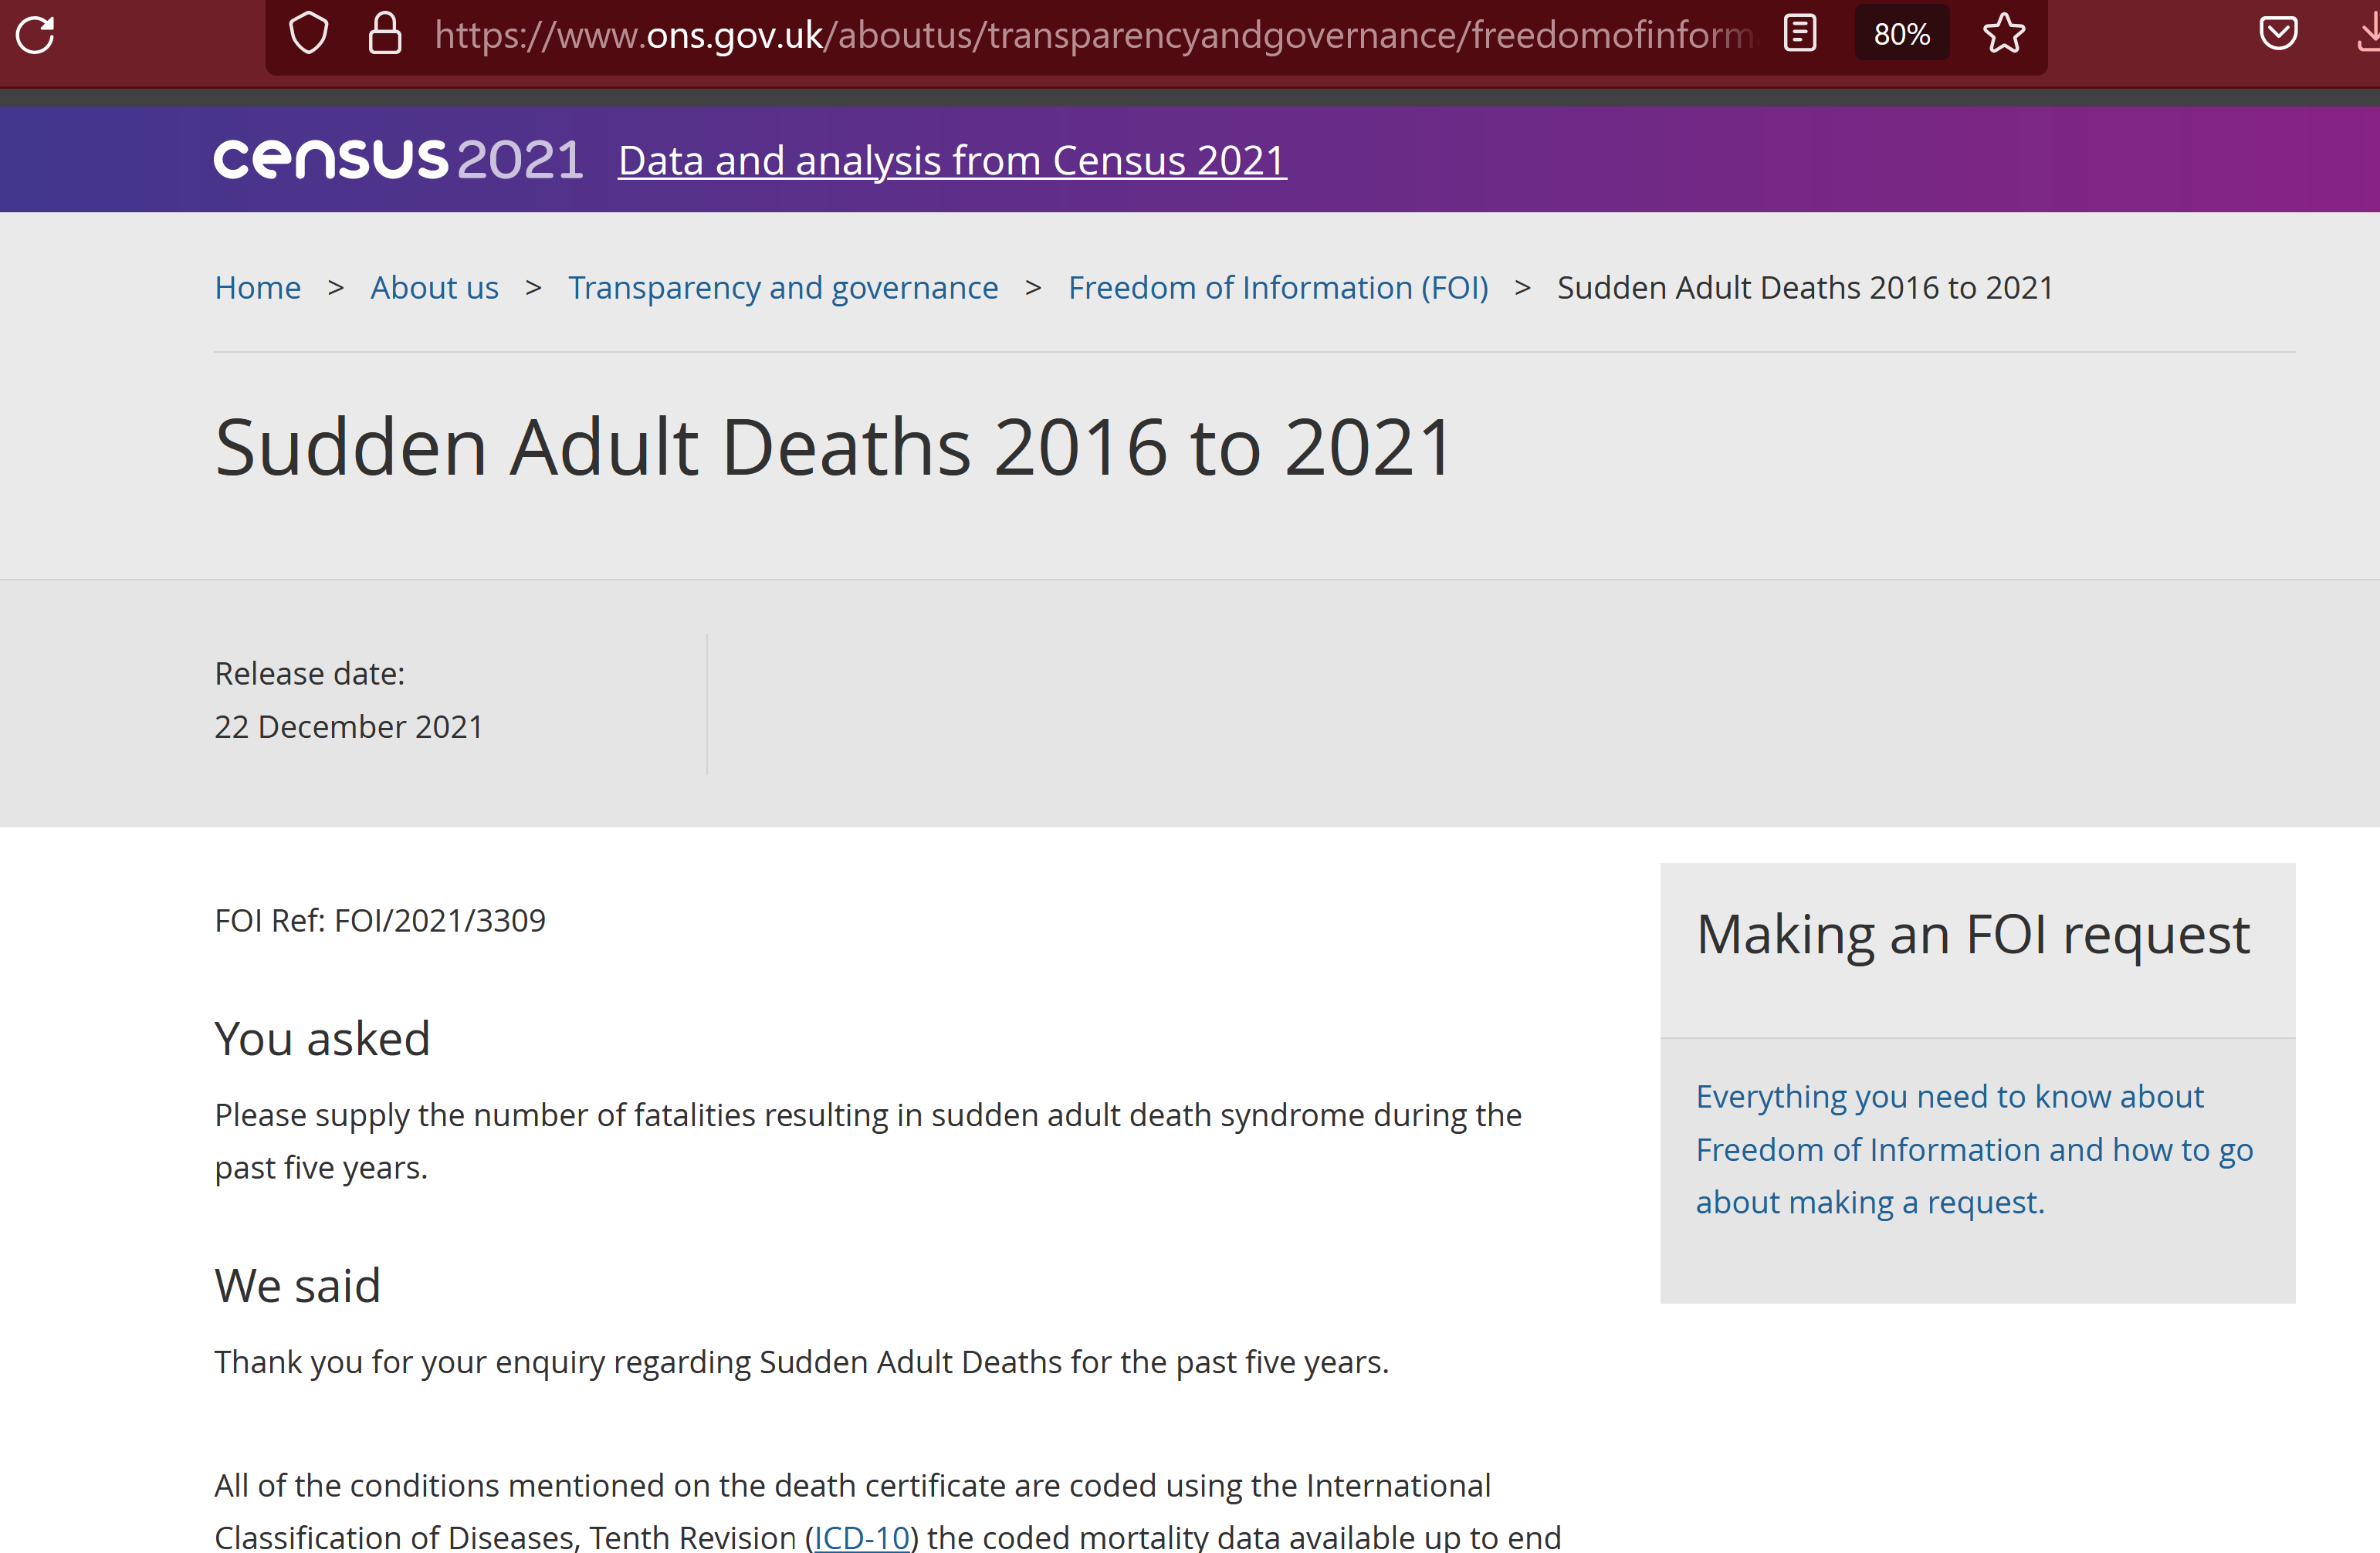Click the You asked heading
Screen dimensions: 2380x1553
point(322,1039)
